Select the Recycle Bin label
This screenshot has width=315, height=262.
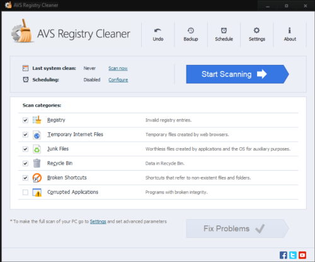[60, 163]
